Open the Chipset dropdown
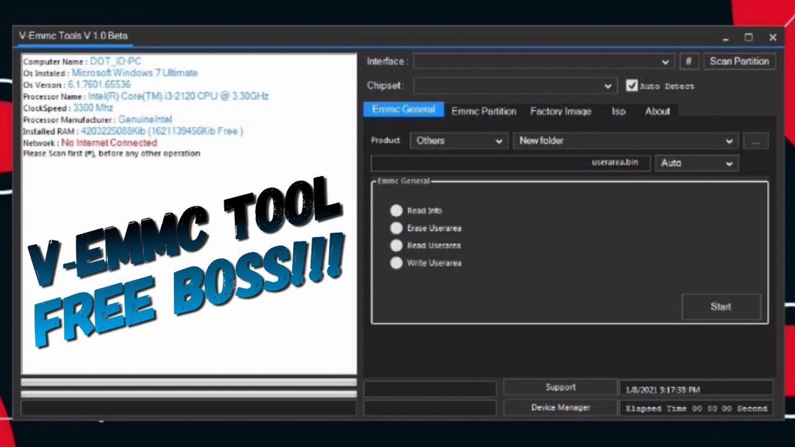This screenshot has width=795, height=447. pyautogui.click(x=516, y=86)
